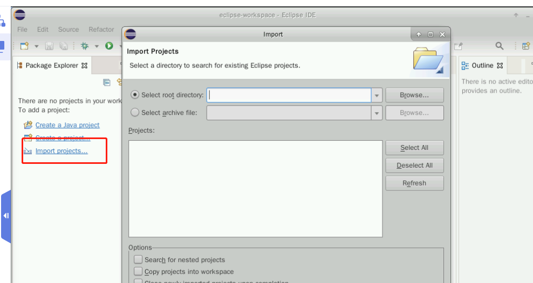Click the 'Options' group label
This screenshot has height=283, width=533.
point(140,247)
